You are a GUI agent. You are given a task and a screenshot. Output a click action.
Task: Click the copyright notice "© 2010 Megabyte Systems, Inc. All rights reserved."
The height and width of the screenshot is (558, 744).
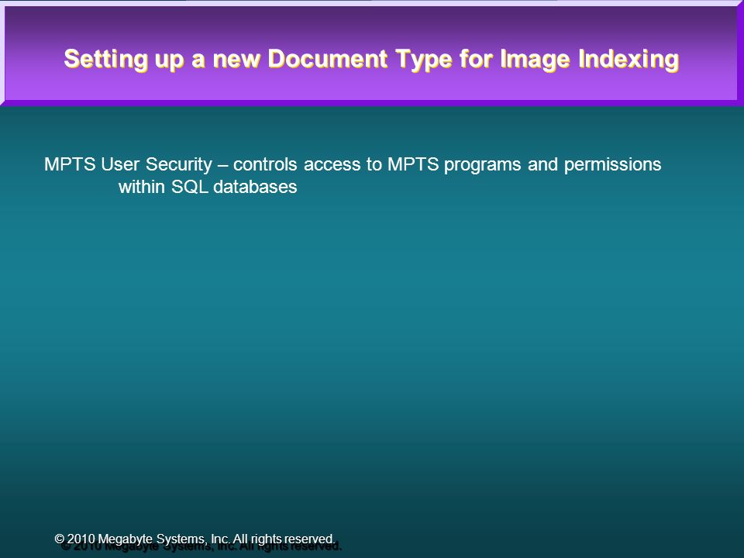(x=195, y=539)
